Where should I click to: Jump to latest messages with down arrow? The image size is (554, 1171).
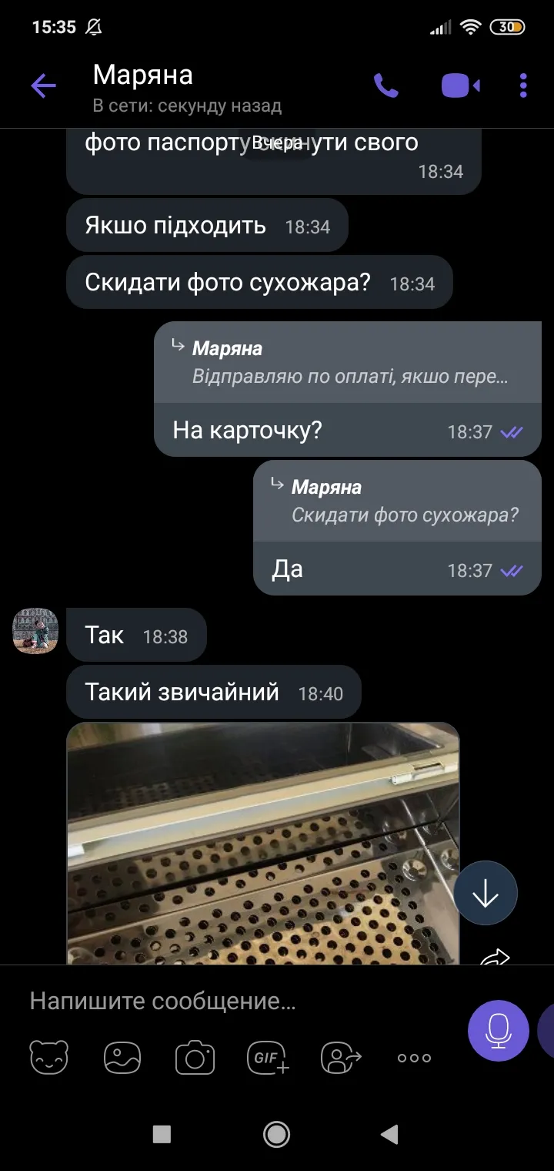(x=486, y=893)
